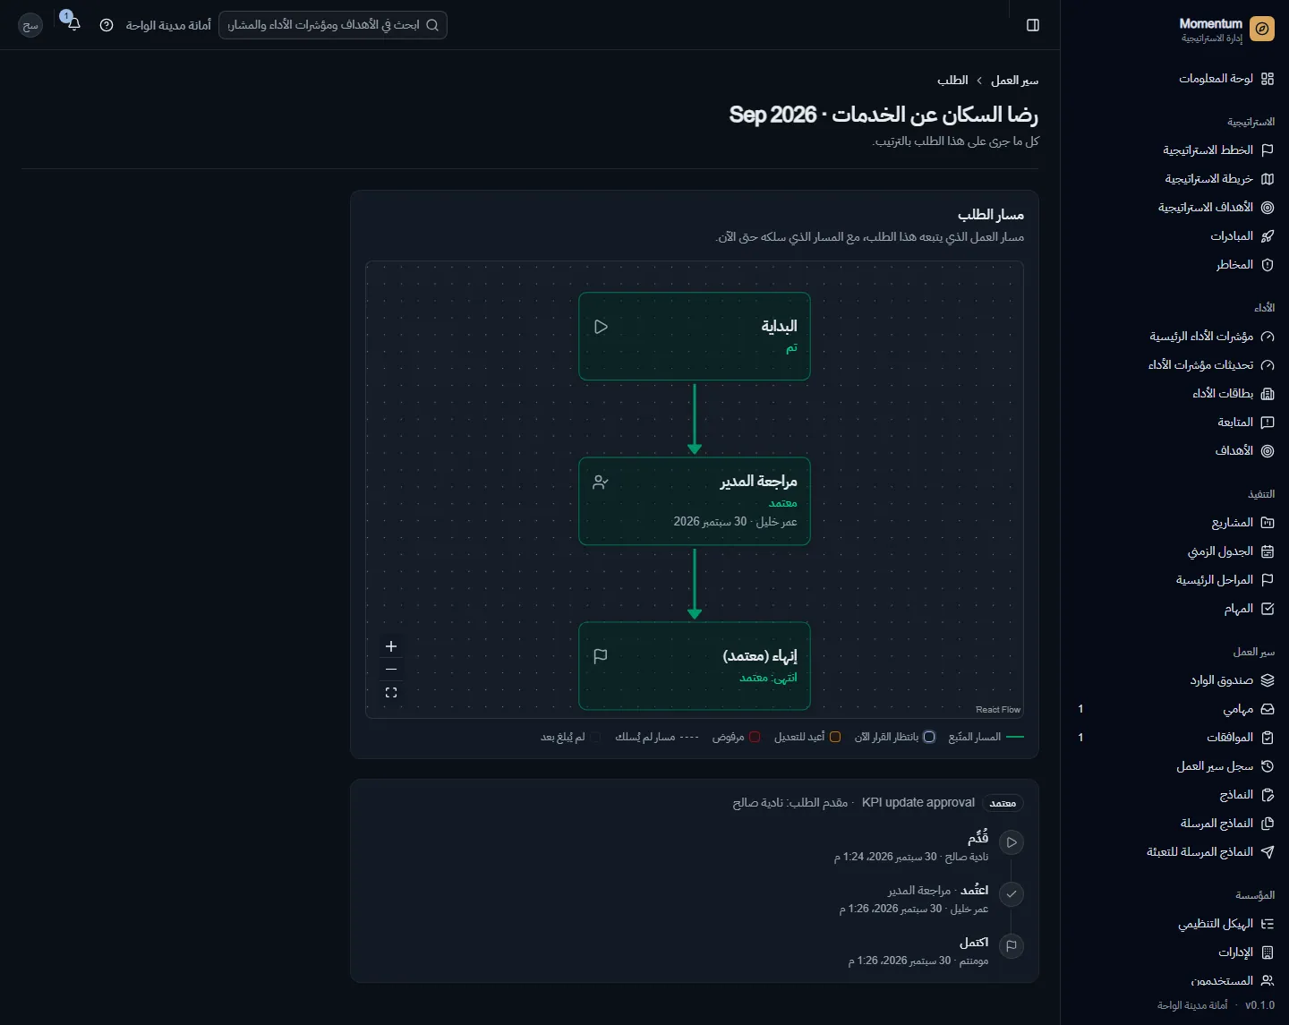Open the help question-mark icon

(107, 25)
